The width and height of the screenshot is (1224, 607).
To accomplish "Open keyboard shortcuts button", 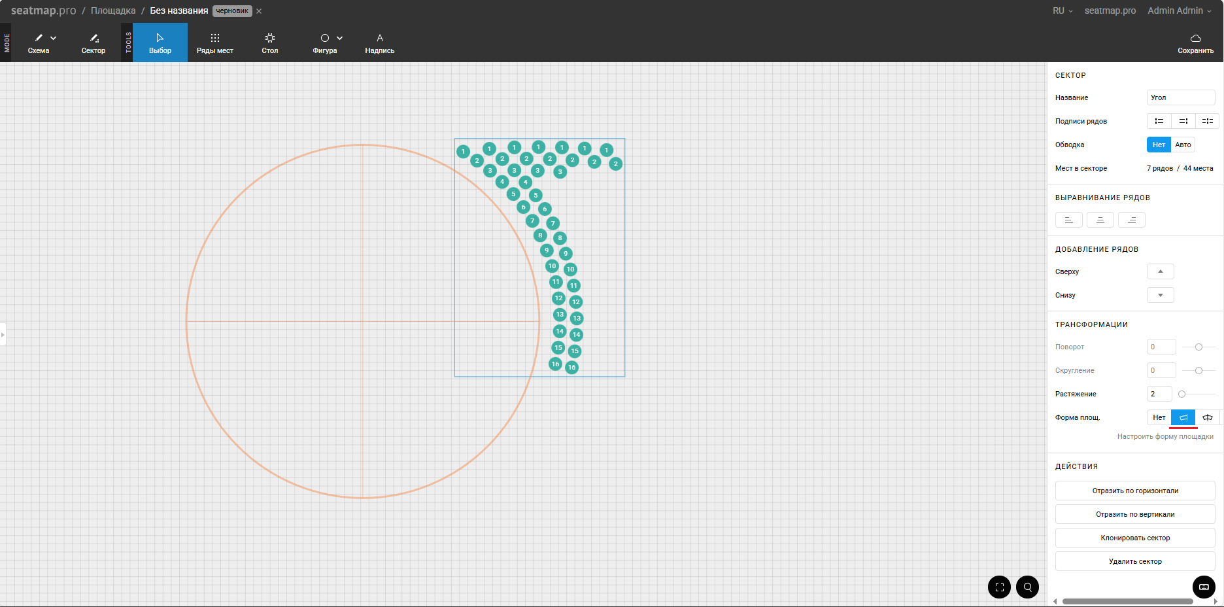I will 1204,587.
